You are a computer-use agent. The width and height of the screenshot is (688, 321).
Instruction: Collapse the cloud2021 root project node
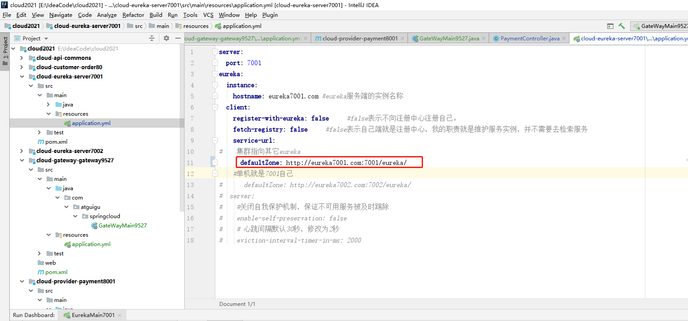click(13, 48)
